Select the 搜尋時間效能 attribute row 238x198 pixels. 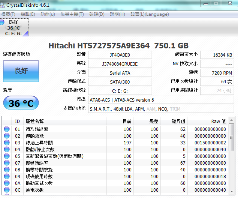point(115,170)
